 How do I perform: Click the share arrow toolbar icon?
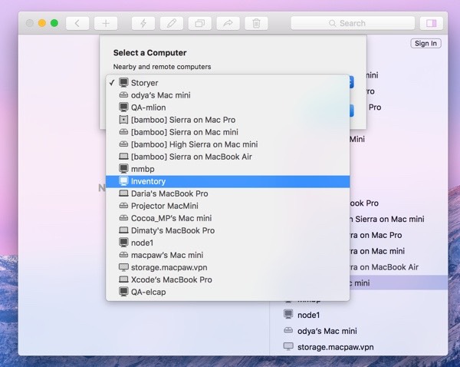point(228,23)
